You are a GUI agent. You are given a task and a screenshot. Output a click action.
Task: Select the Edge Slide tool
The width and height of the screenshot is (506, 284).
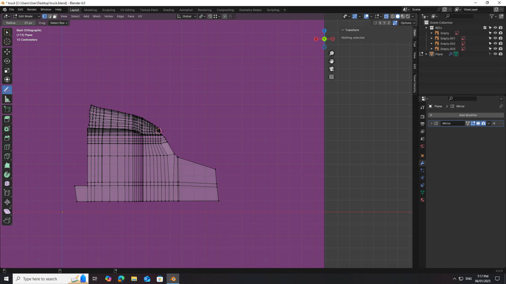[x=7, y=193]
